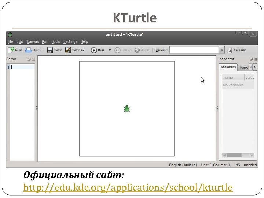This screenshot has height=198, width=264.
Task: Expand the Console history dropdown
Action: tap(222, 50)
